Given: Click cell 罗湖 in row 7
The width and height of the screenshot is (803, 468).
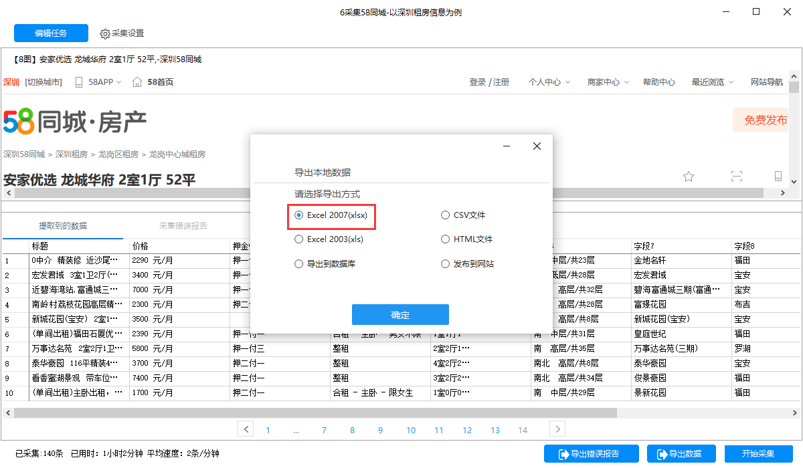Looking at the screenshot, I should pos(767,348).
